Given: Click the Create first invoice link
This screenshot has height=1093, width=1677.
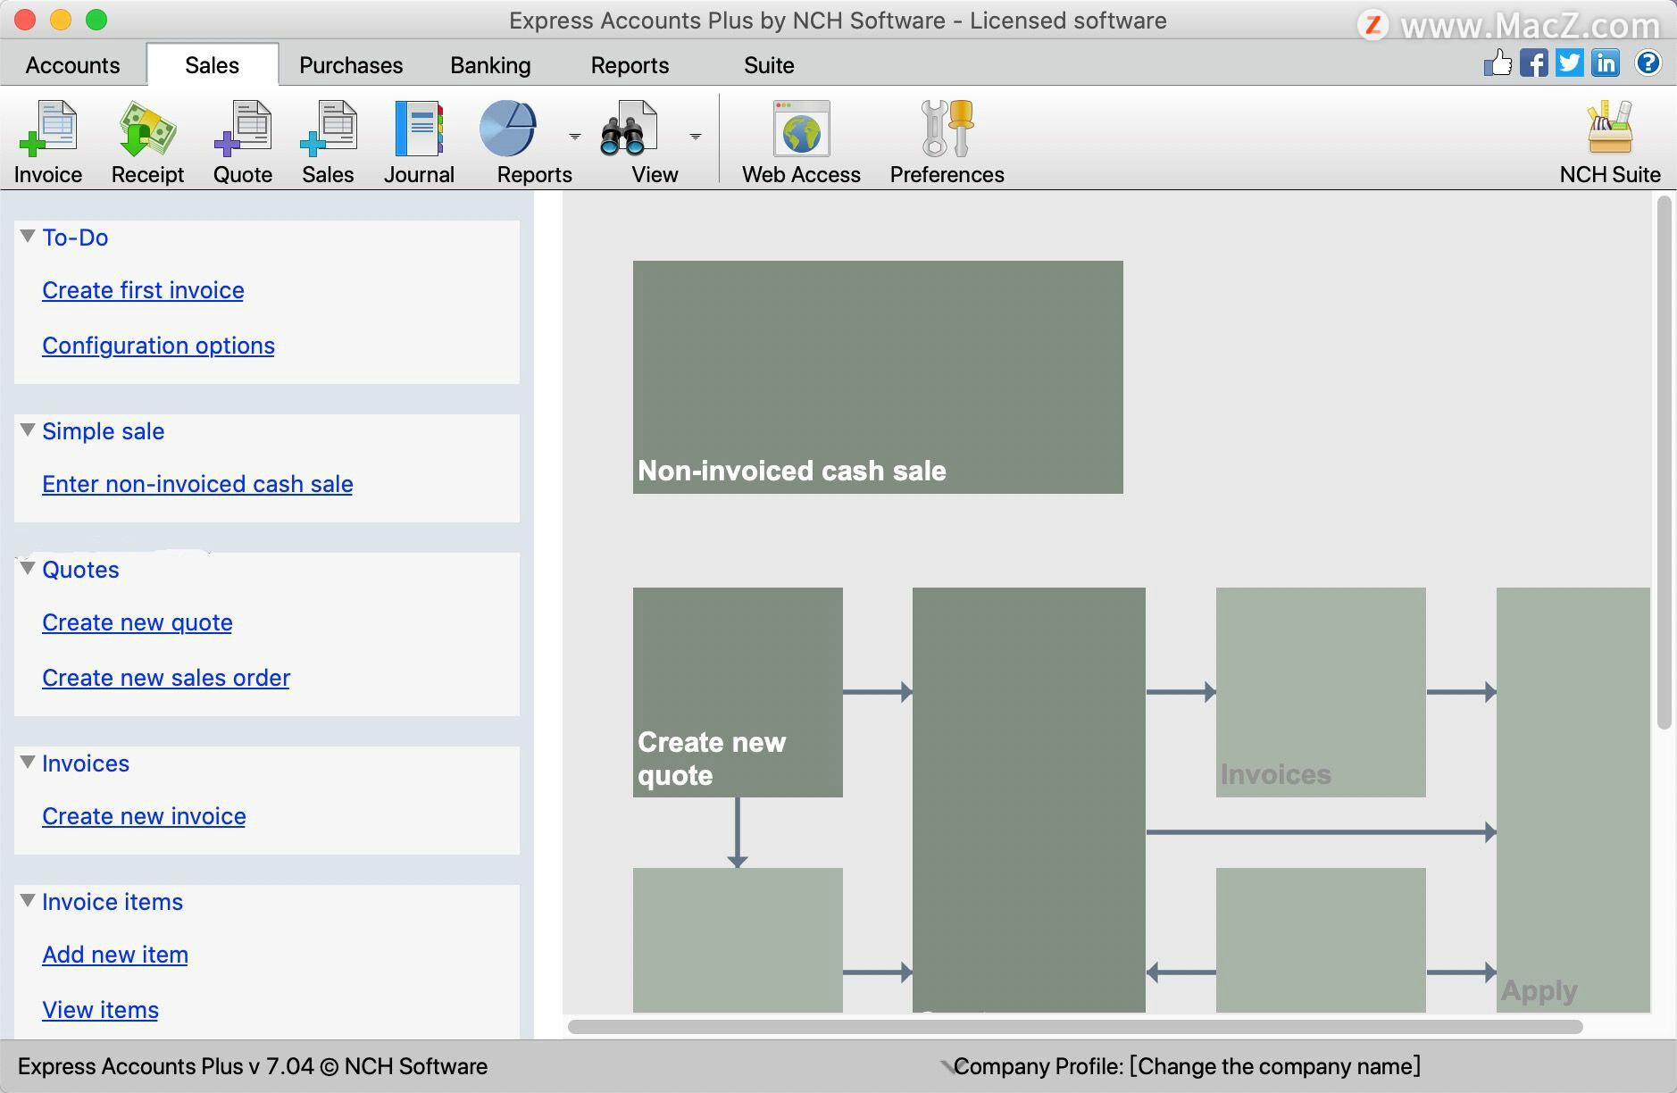Looking at the screenshot, I should (x=143, y=290).
